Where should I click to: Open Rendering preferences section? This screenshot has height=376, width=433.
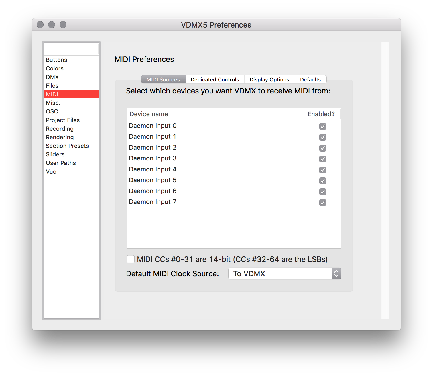pos(71,137)
